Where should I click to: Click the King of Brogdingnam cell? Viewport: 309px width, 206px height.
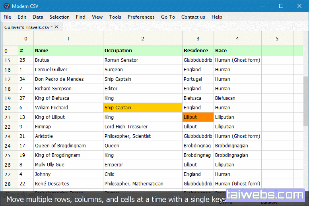(x=68, y=155)
